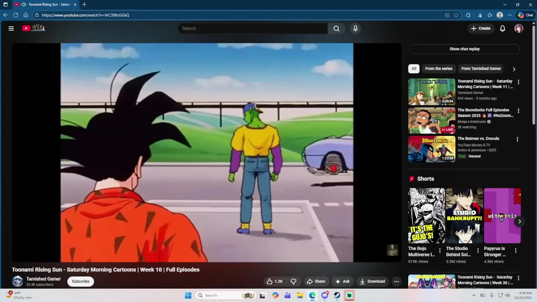
Task: Add this page to favorites star
Action: 456,15
